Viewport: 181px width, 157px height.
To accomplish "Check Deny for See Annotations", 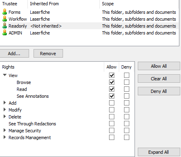I will point(126,96).
